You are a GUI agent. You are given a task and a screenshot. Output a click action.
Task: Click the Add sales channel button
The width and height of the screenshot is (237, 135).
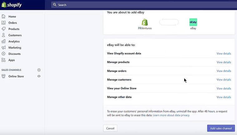pos(221,128)
